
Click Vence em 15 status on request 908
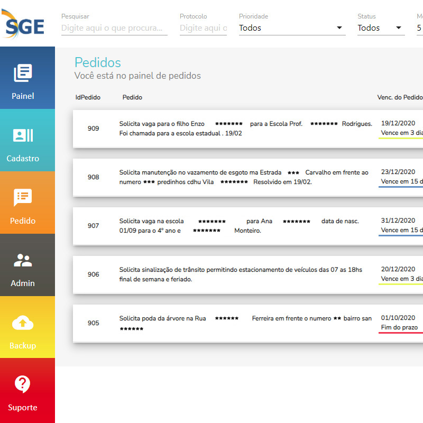(x=402, y=181)
